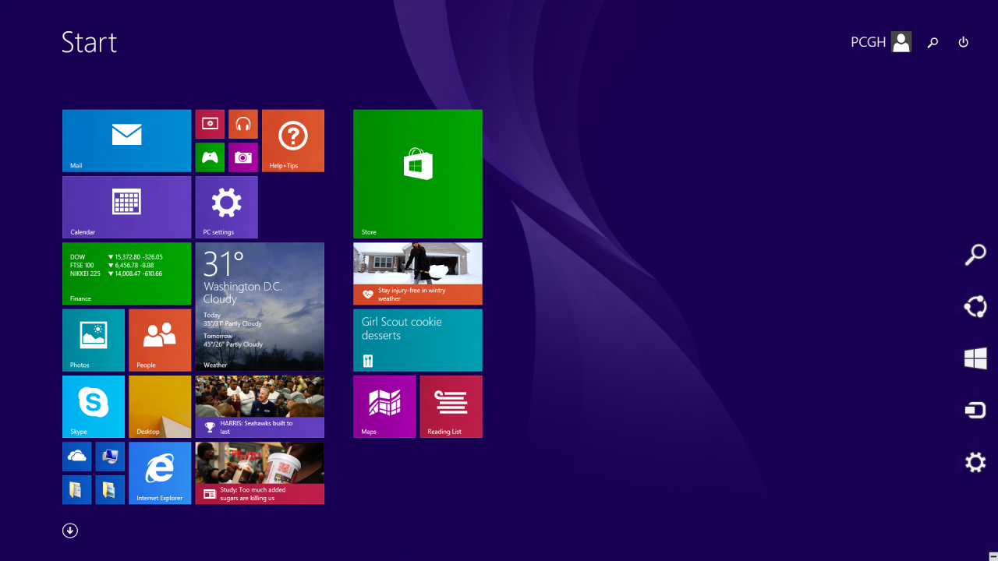Open the Settings charm gear
Image resolution: width=998 pixels, height=561 pixels.
pos(975,462)
